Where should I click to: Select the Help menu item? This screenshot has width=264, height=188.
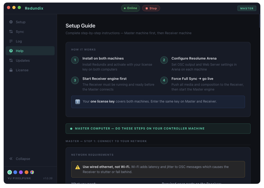click(x=30, y=51)
